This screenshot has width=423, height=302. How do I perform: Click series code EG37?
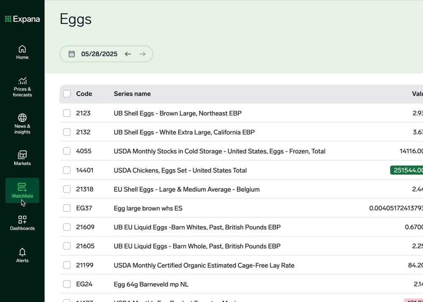coord(84,208)
